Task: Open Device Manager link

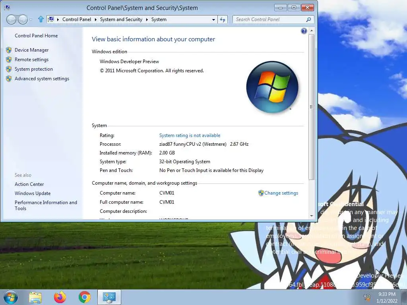Action: [32, 50]
